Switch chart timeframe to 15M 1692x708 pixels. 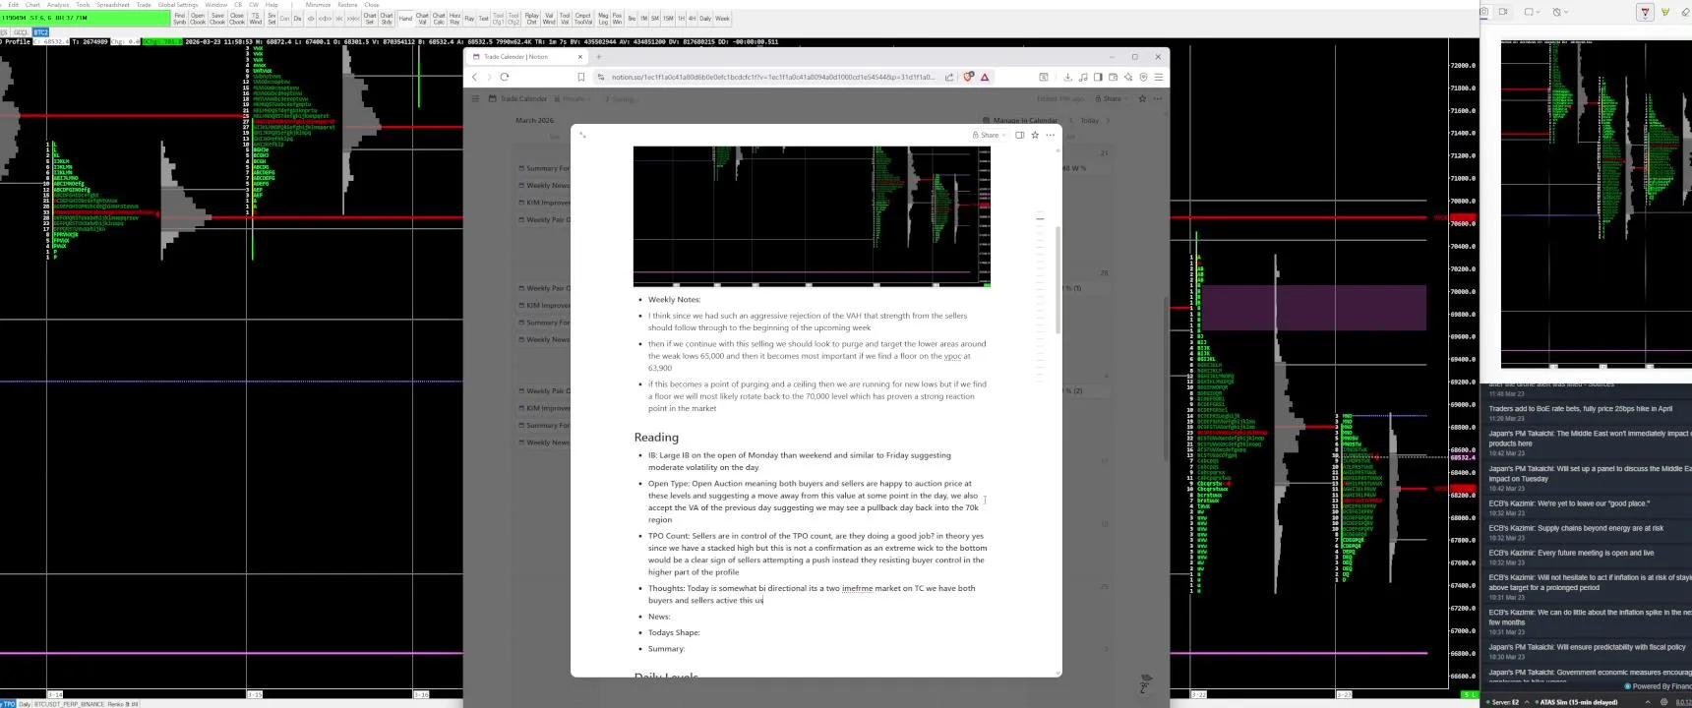pos(668,18)
